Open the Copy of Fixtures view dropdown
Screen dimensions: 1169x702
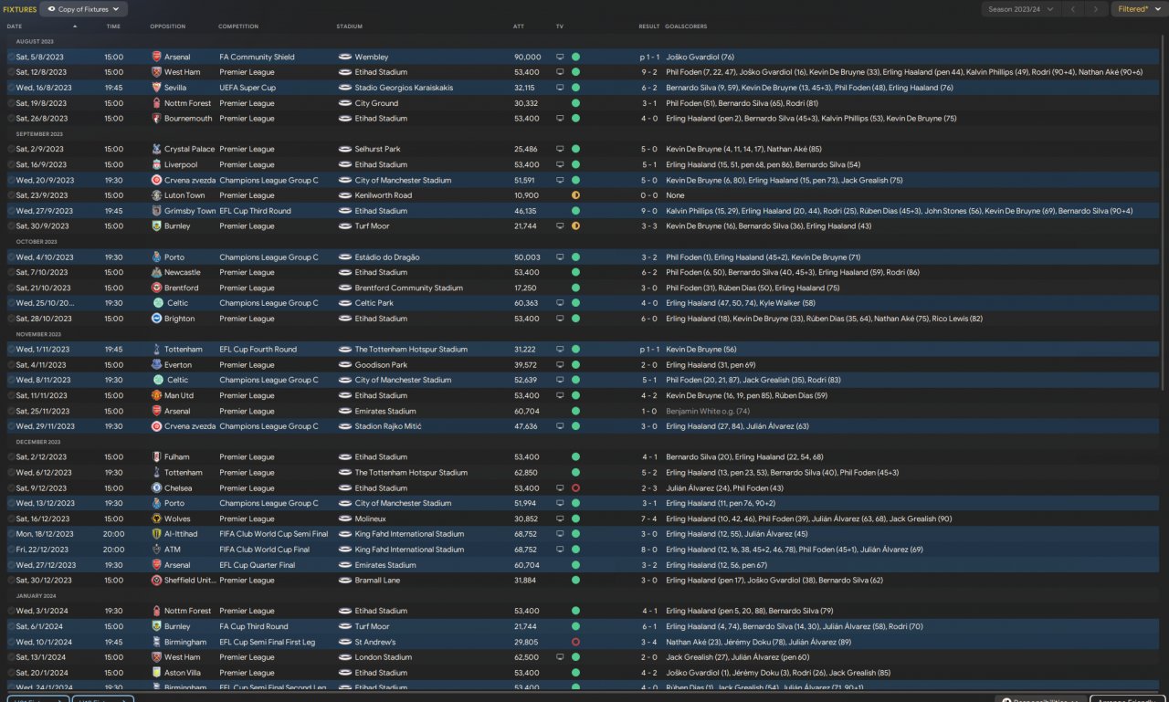[84, 9]
